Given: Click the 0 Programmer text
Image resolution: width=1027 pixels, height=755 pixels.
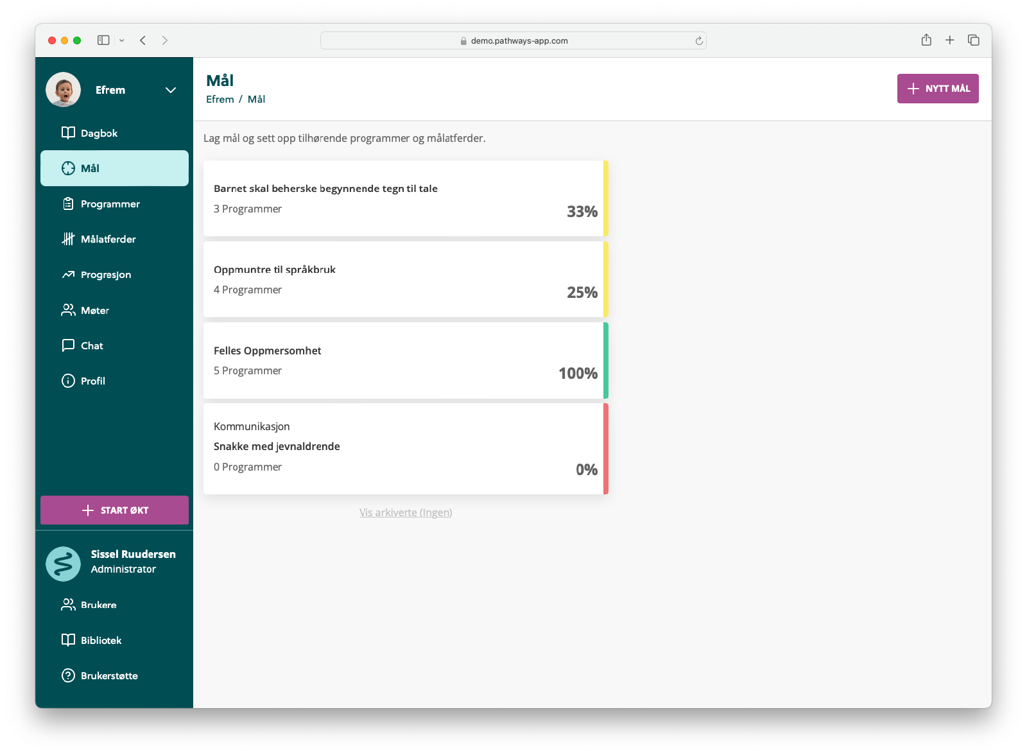Looking at the screenshot, I should 248,467.
